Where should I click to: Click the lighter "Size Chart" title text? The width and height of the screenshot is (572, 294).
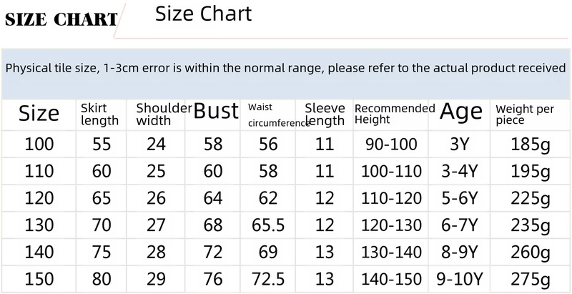(204, 14)
